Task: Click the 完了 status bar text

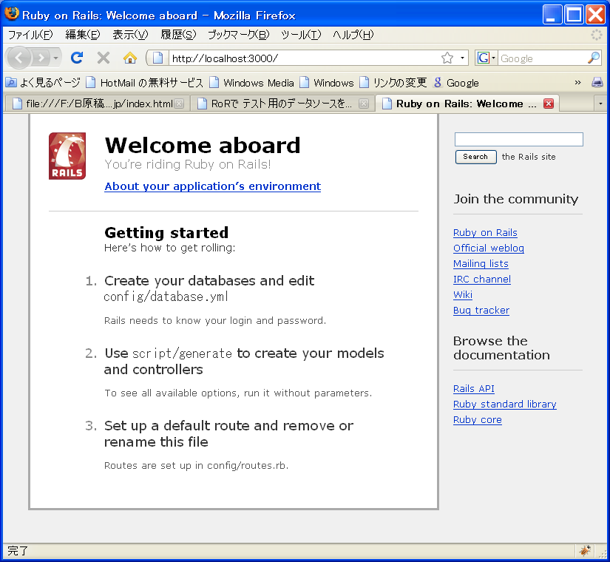Action: [x=18, y=551]
